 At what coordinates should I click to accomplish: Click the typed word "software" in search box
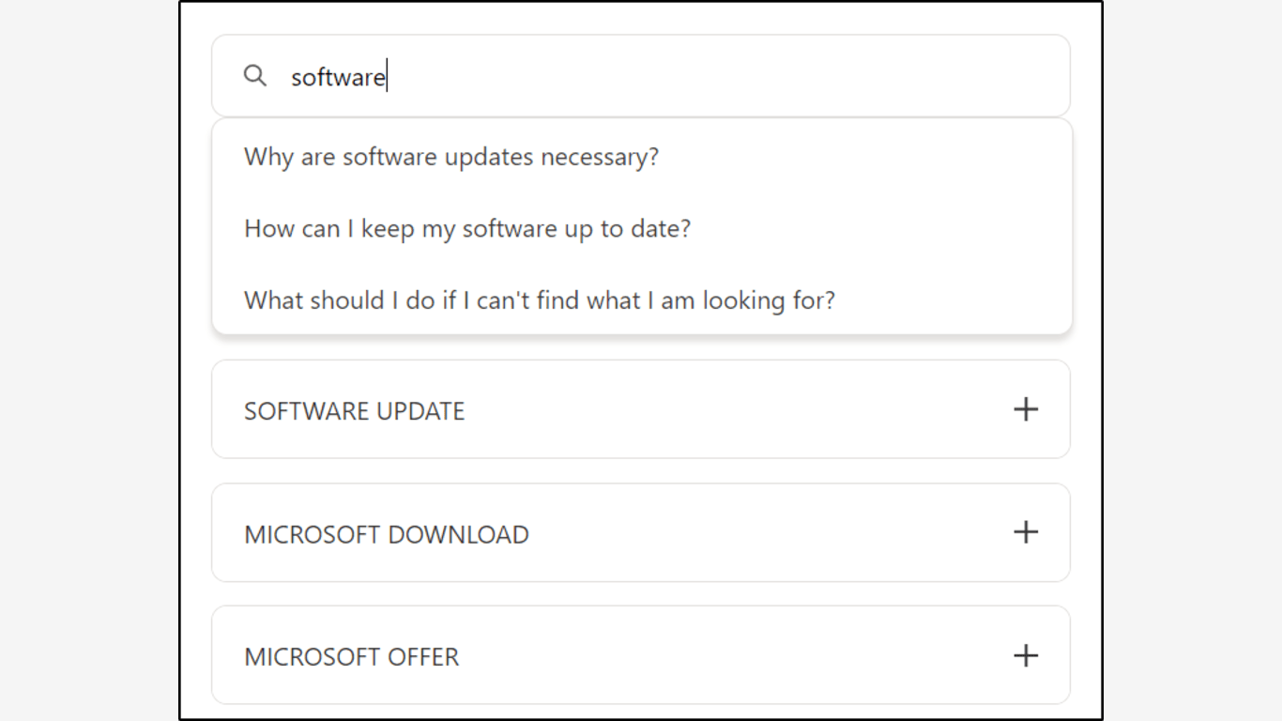[x=338, y=77]
